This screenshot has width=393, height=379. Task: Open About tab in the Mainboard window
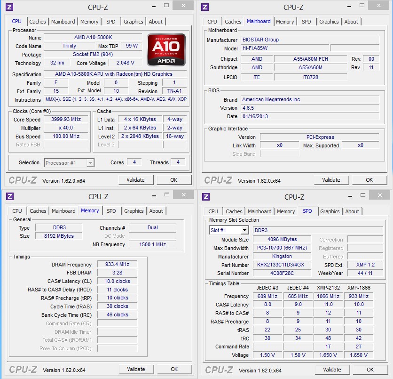click(x=351, y=22)
